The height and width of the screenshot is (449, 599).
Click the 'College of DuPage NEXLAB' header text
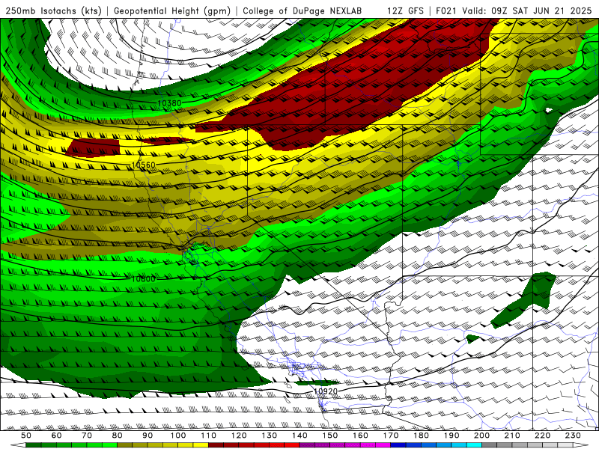(x=302, y=10)
